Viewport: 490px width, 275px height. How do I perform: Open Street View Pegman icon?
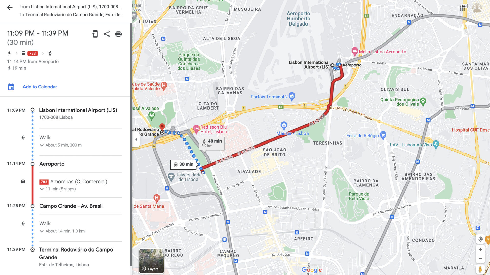tap(480, 269)
